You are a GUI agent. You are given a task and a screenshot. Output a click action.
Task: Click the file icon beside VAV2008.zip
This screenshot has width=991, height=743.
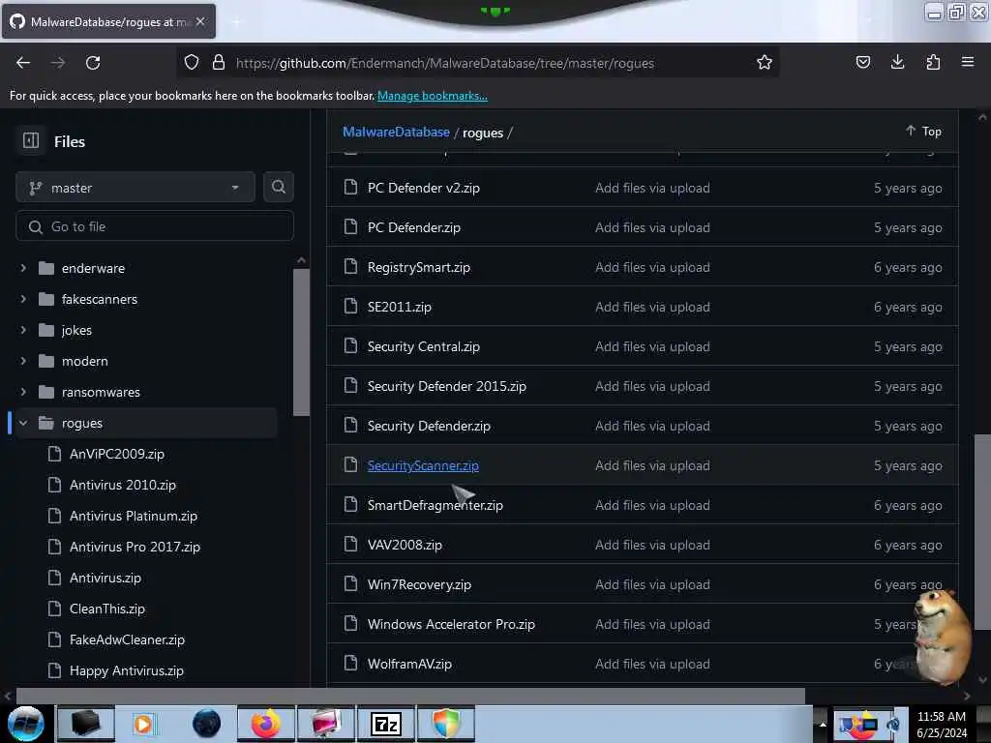350,544
